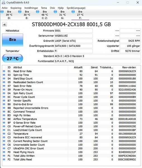
Task: Click the CrystalDiskInfo app icon in title bar
Action: click(3, 3)
